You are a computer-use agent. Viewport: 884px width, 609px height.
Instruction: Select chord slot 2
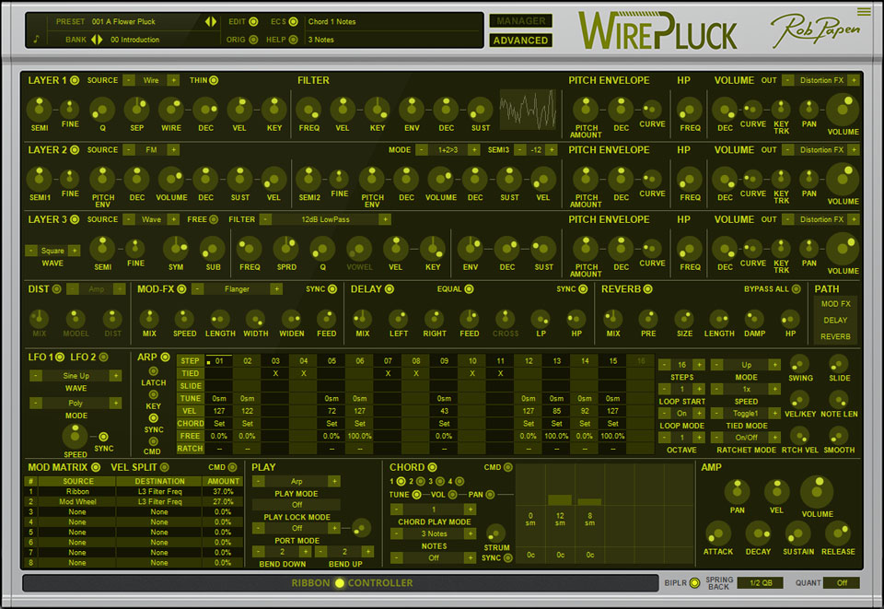tap(420, 481)
